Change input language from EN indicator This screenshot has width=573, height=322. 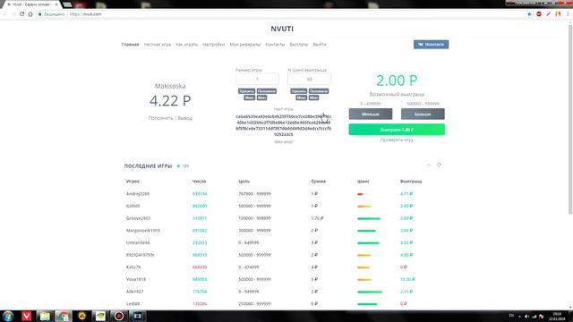click(511, 316)
